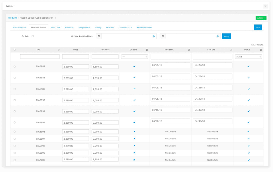Click the calendar icon for sale start date
273x172 pixels.
coord(99,36)
